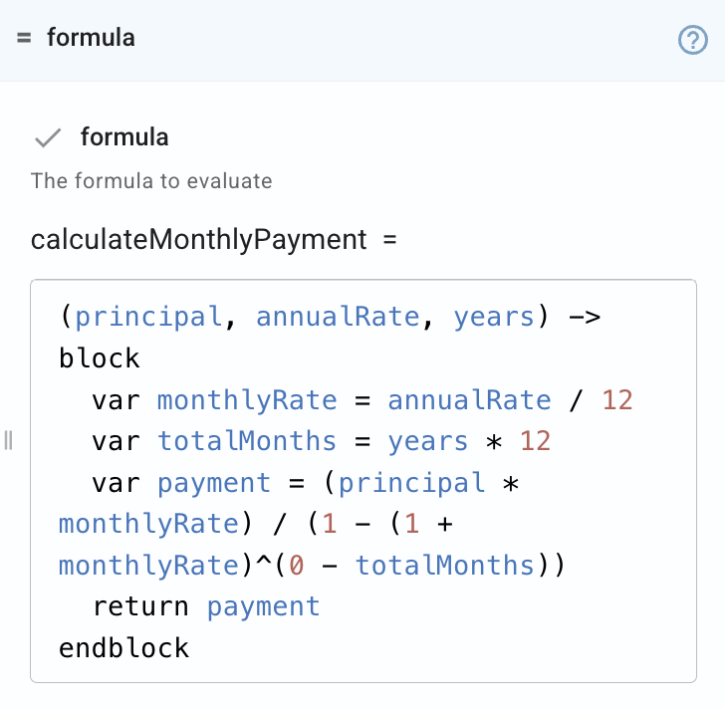Click the checkmark icon beside formula
The height and width of the screenshot is (709, 725).
(x=48, y=137)
